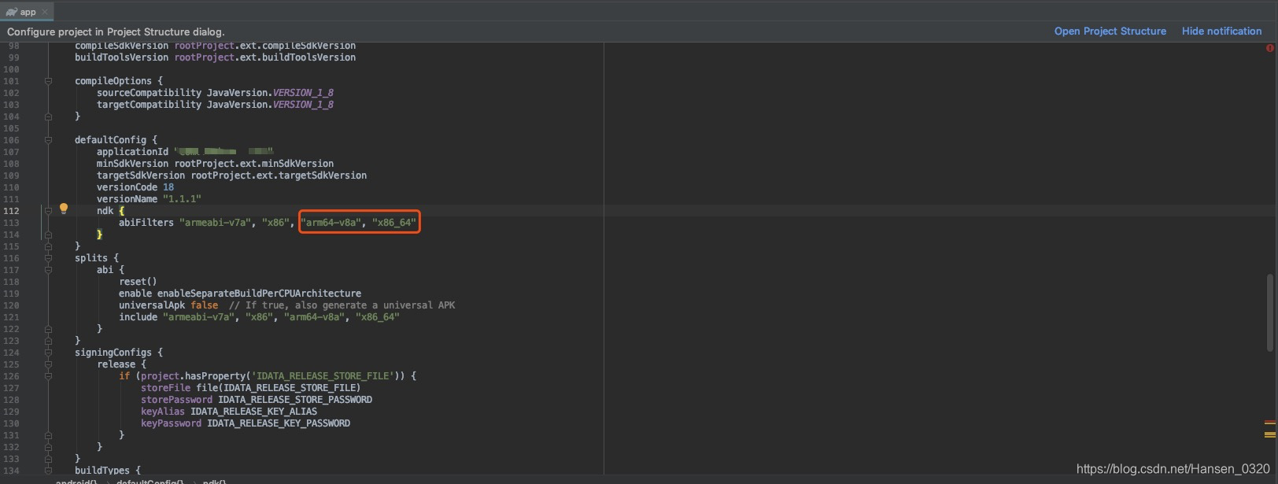Click targetSdkVersion keyword on line 109
Screen dimensions: 1278x484
pos(141,175)
